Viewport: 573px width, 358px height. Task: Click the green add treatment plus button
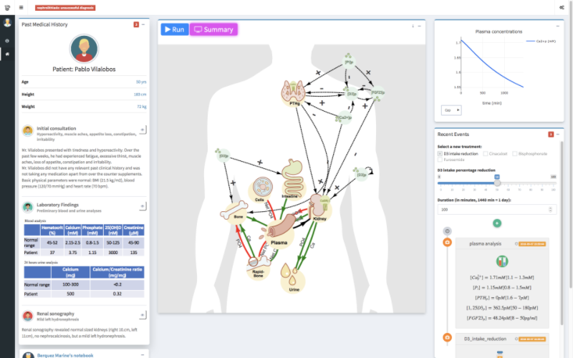[497, 223]
